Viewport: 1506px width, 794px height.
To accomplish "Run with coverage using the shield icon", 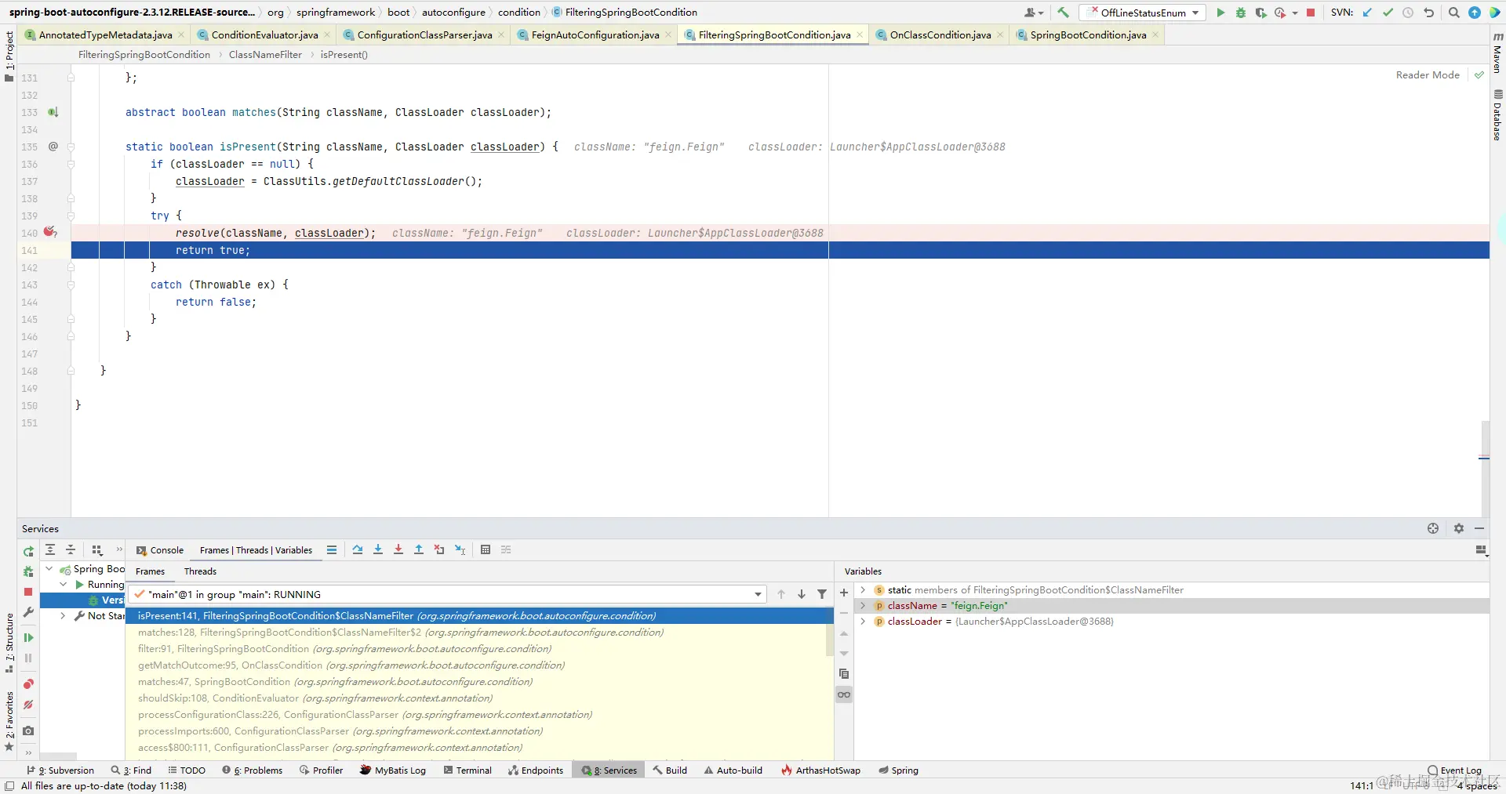I will click(x=1260, y=13).
